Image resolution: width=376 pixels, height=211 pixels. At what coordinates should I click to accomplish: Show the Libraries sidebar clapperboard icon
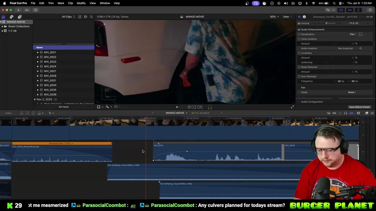pos(3,17)
